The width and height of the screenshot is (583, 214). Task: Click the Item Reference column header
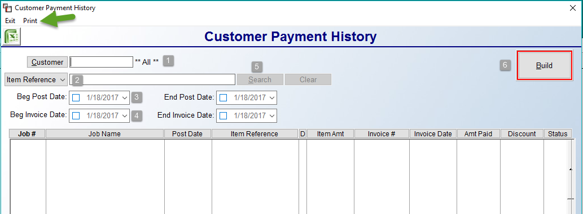click(255, 134)
